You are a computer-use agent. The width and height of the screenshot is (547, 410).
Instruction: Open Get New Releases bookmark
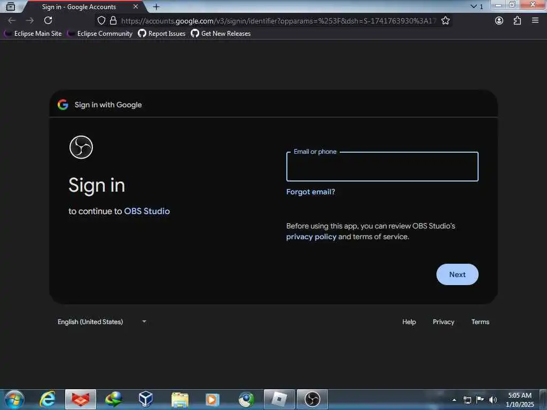pyautogui.click(x=221, y=34)
